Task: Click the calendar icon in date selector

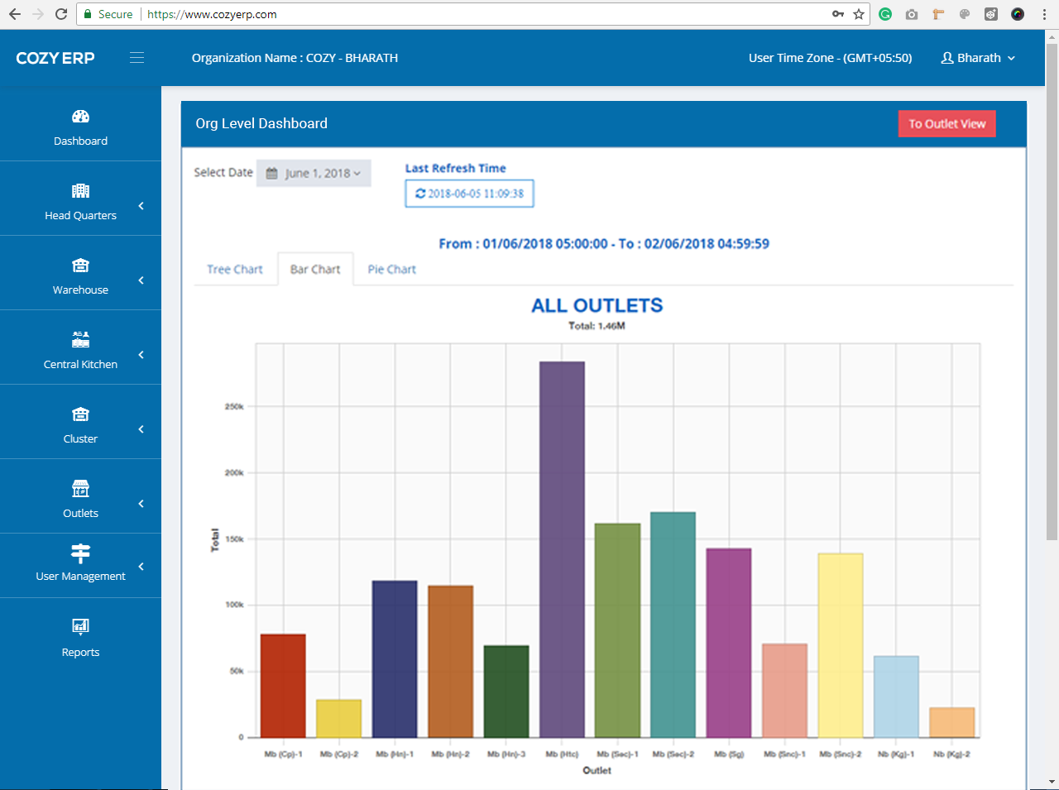Action: pyautogui.click(x=271, y=174)
